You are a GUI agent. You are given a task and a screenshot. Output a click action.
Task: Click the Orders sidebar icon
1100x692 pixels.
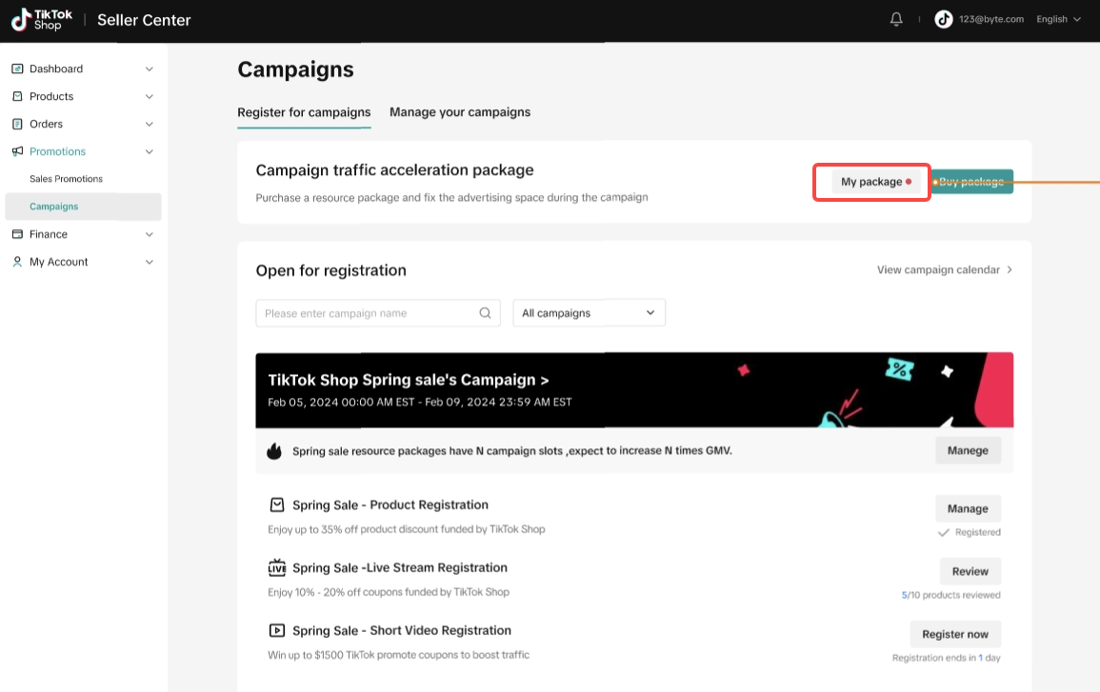(x=17, y=124)
